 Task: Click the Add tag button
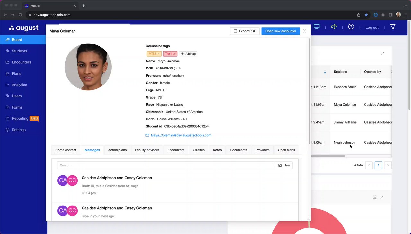click(x=188, y=54)
